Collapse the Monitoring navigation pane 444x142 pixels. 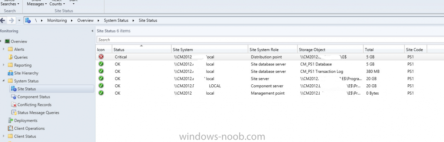(x=92, y=31)
